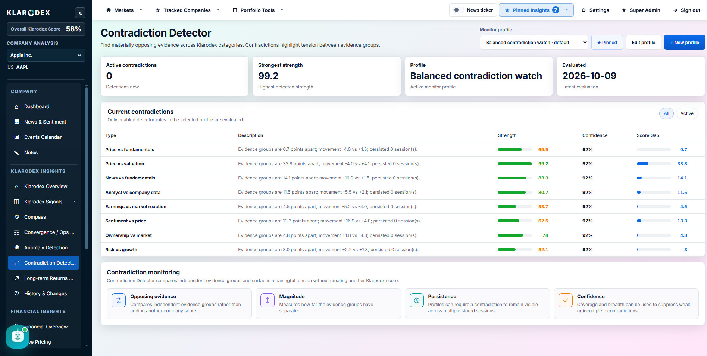Click the Klarodex Signals table icon

(16, 202)
